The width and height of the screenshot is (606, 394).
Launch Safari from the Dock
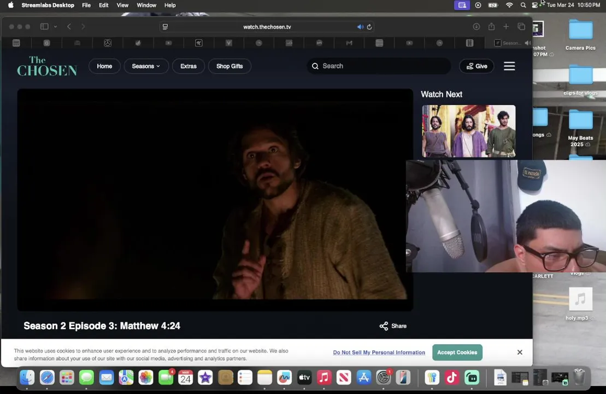coord(47,378)
